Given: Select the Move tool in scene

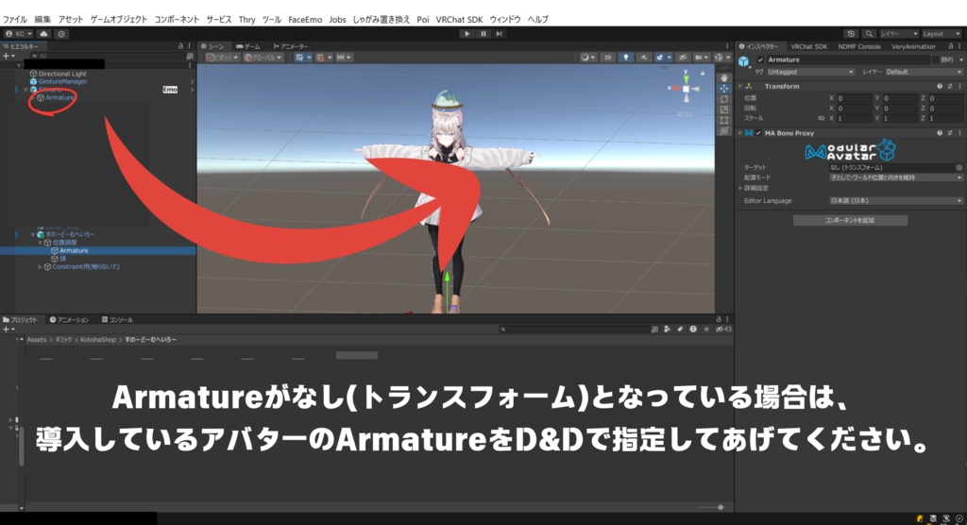Looking at the screenshot, I should click(724, 89).
